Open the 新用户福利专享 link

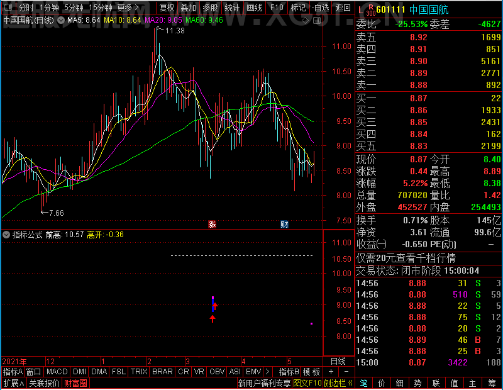(264, 383)
